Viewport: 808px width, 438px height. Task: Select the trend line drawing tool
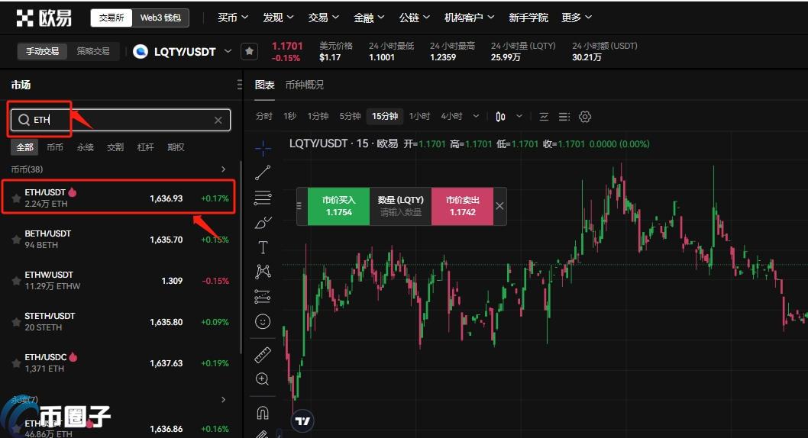click(x=263, y=173)
